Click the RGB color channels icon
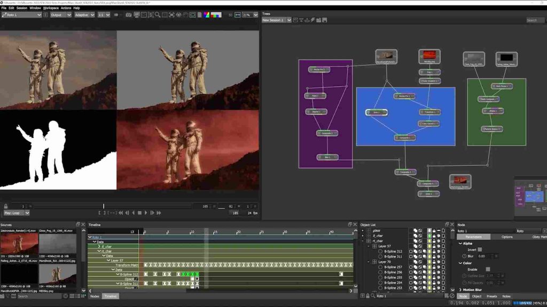This screenshot has height=307, width=547. (x=207, y=15)
